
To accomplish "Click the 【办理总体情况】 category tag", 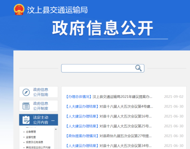I will pos(79,97).
